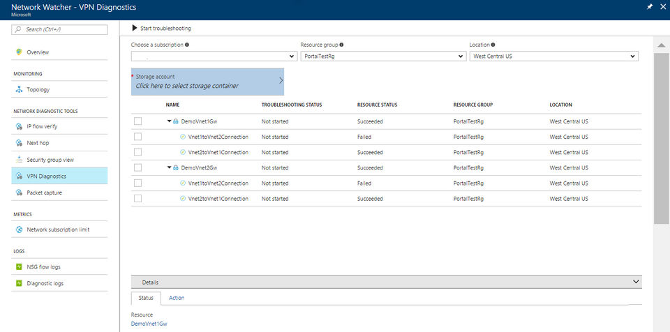
Task: Click the vertical scrollbar thumb
Action: pyautogui.click(x=661, y=137)
